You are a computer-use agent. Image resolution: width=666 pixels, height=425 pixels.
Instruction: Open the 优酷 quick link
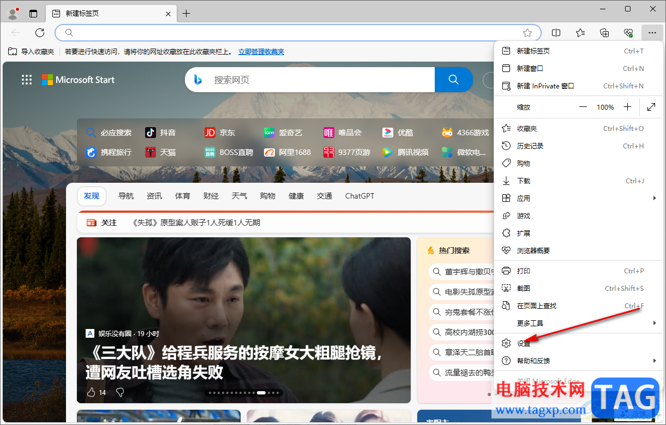[x=398, y=133]
